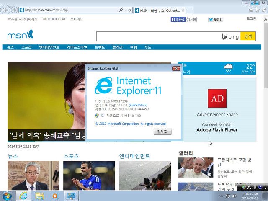
Task: Open the 뉴스 navigation menu item
Action: [10, 47]
